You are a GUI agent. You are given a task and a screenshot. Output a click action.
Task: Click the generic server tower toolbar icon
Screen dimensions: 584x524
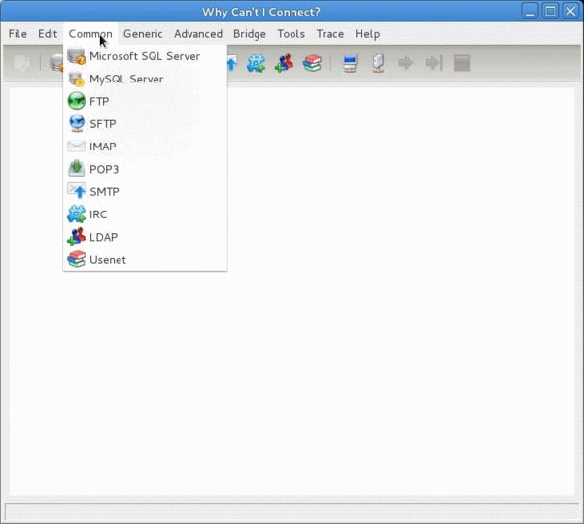tap(378, 63)
